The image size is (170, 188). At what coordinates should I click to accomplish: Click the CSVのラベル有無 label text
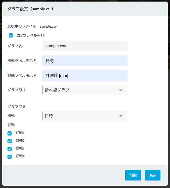[30, 35]
